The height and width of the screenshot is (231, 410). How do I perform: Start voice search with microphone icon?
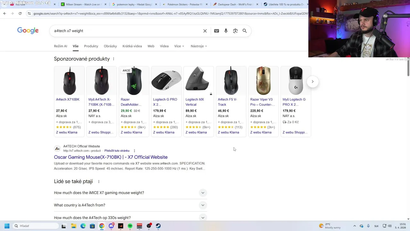(226, 31)
